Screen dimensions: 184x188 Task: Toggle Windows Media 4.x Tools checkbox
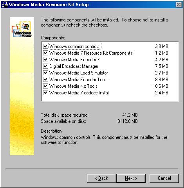(45, 86)
